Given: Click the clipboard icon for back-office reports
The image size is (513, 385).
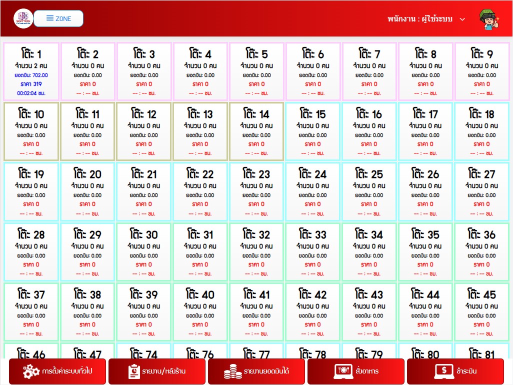Looking at the screenshot, I should [134, 371].
